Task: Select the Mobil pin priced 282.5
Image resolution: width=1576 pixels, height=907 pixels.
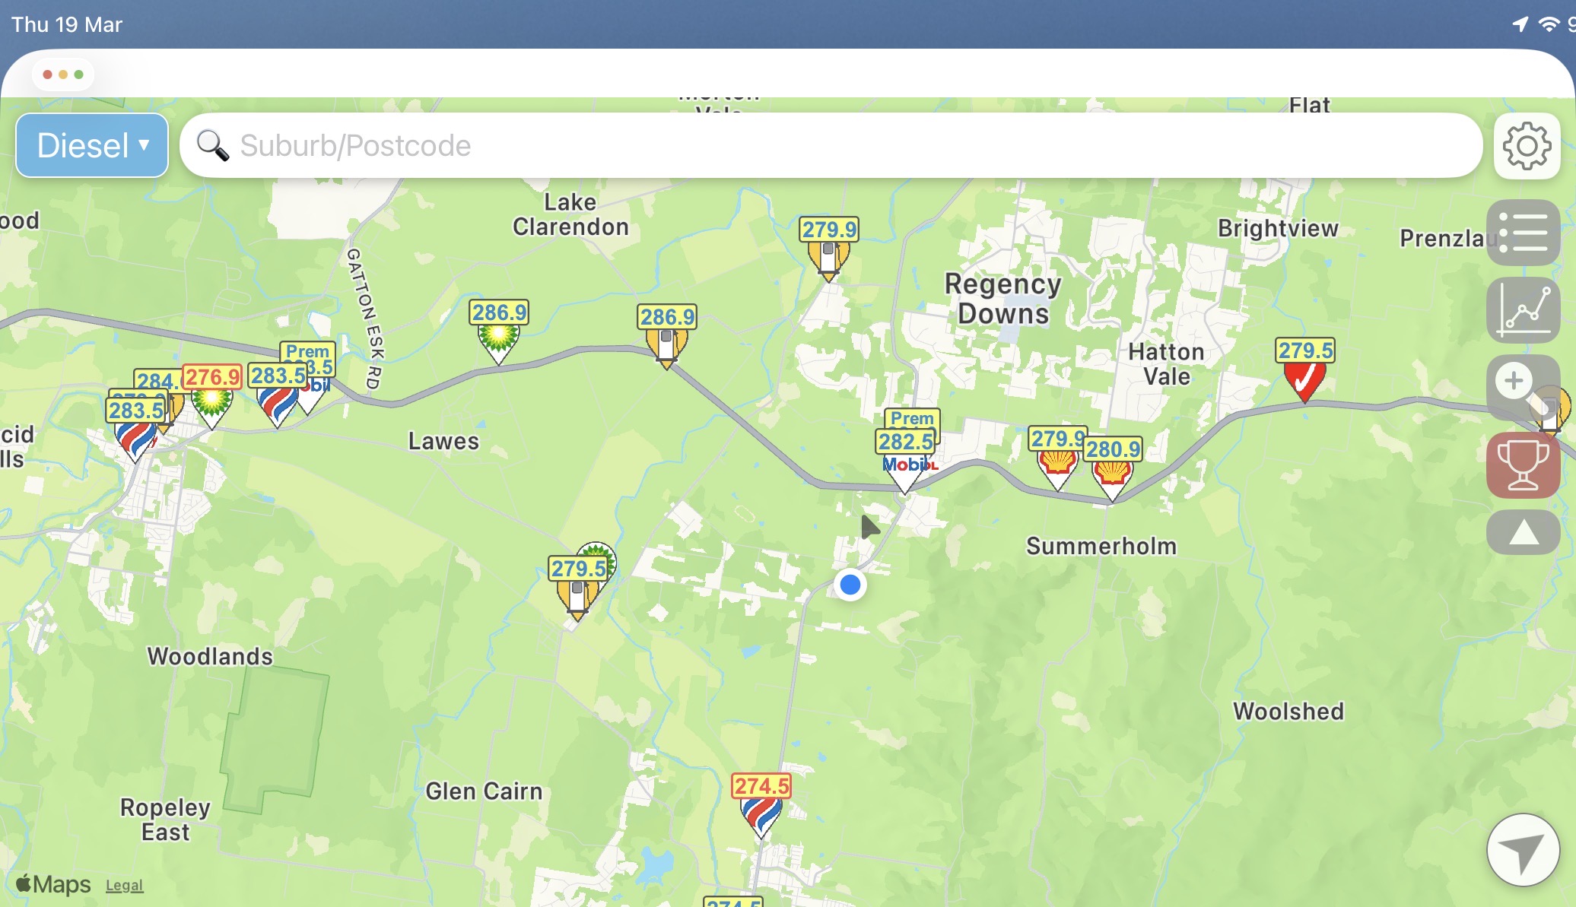Action: tap(906, 461)
